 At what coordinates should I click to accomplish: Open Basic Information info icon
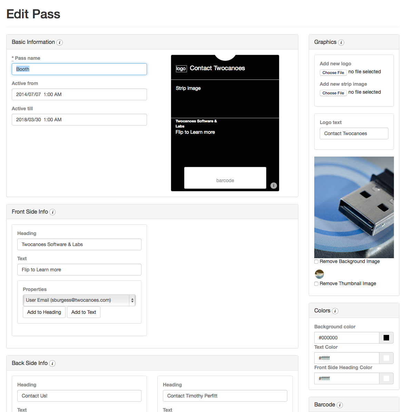point(60,42)
